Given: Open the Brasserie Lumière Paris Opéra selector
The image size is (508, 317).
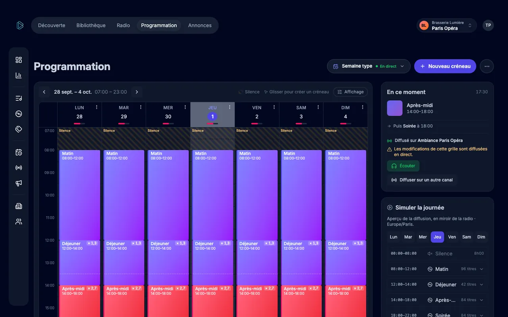Looking at the screenshot, I should tap(446, 25).
